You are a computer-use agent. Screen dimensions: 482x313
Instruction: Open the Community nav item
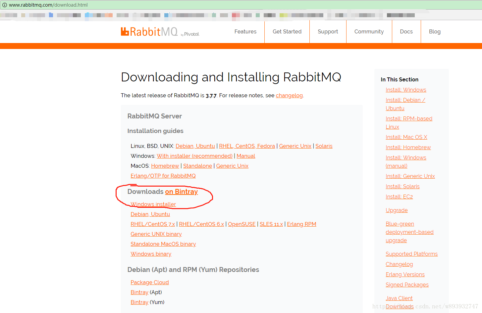369,31
